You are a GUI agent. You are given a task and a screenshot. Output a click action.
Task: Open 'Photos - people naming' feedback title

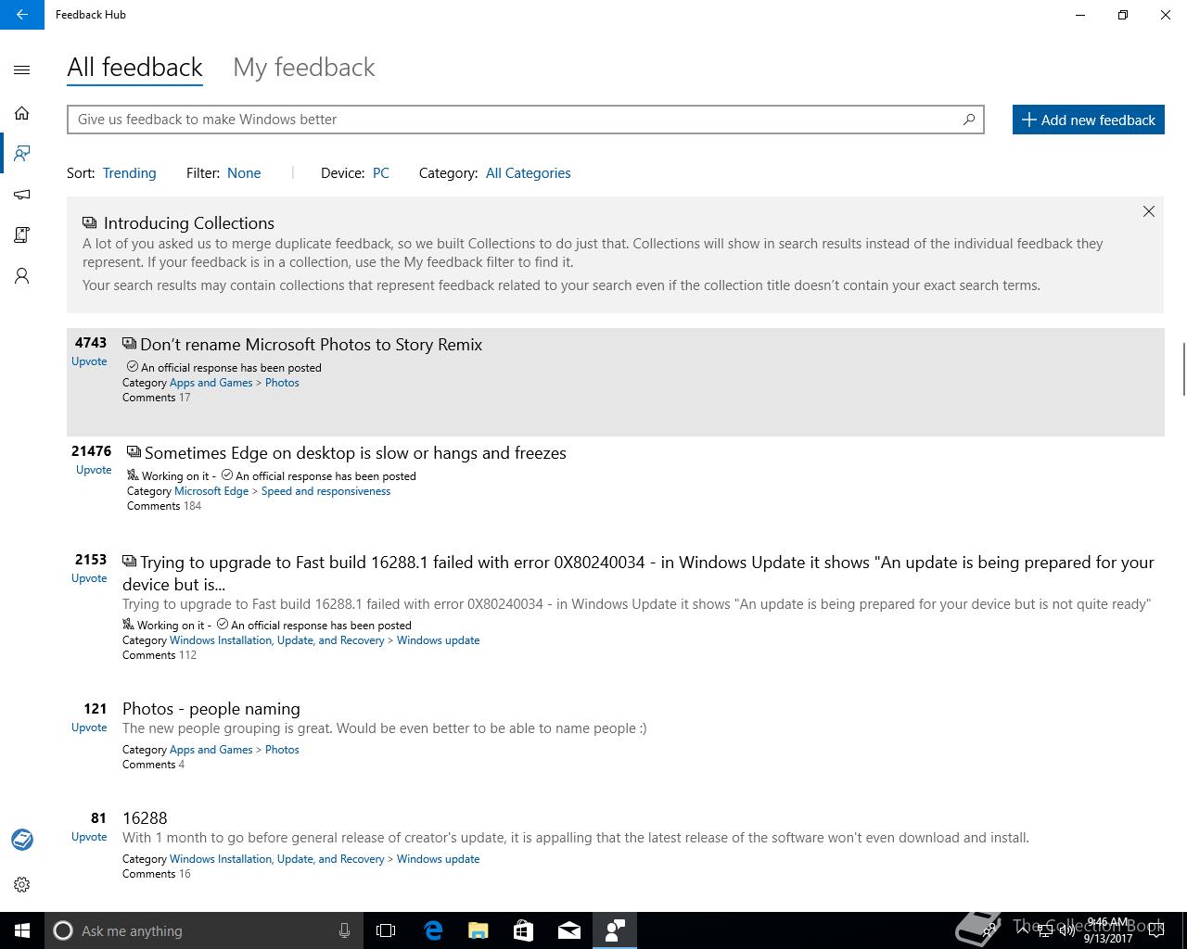tap(211, 708)
